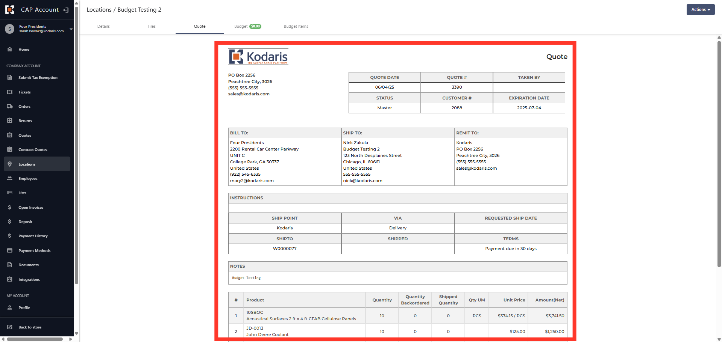Click the quote date 06/04/25
Viewport: 722px width, 342px height.
coord(385,87)
